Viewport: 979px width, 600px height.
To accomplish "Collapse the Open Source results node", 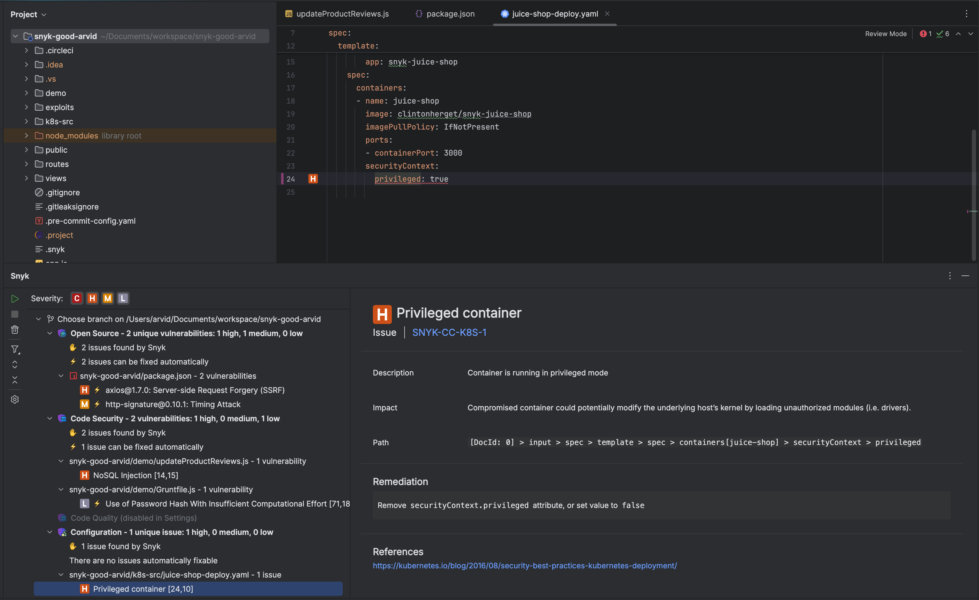I will click(x=50, y=333).
